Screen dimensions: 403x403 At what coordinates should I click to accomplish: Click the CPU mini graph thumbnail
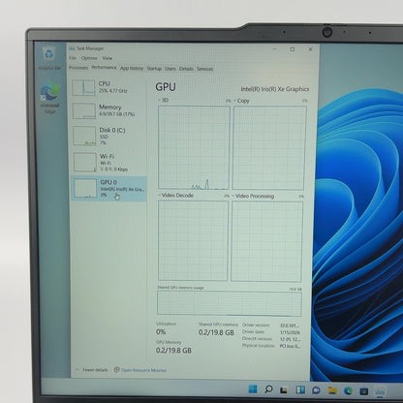[x=83, y=88]
